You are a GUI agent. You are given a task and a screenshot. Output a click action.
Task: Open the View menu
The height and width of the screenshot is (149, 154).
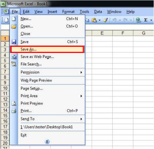(x=38, y=11)
